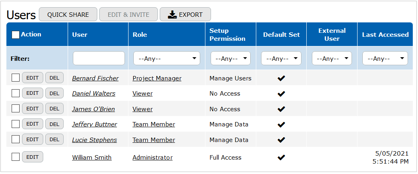Screen dimensions: 418x174
Task: Click the Last Accessed column header
Action: (x=385, y=35)
